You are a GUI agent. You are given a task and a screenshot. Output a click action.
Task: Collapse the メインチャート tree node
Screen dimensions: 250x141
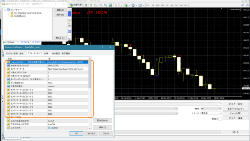(x=5, y=10)
